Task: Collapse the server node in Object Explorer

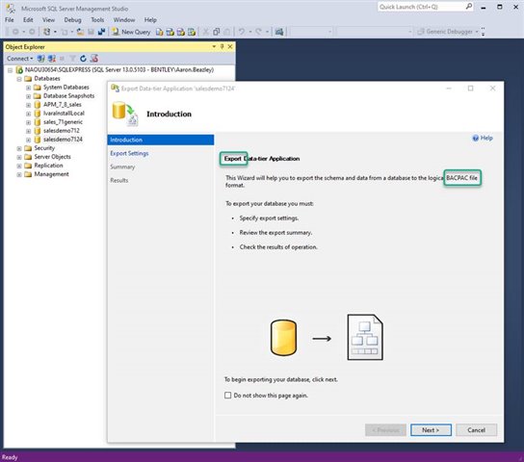Action: 10,70
